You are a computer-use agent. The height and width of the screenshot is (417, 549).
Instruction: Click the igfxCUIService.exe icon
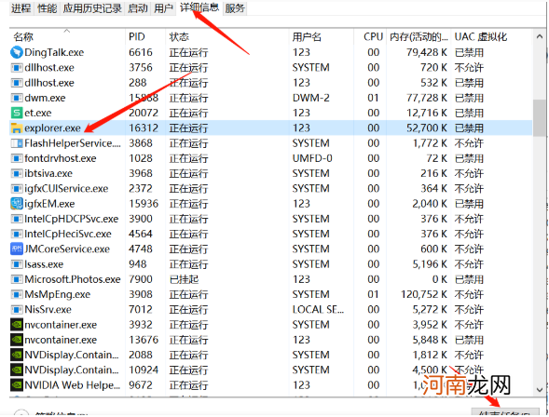click(x=17, y=188)
